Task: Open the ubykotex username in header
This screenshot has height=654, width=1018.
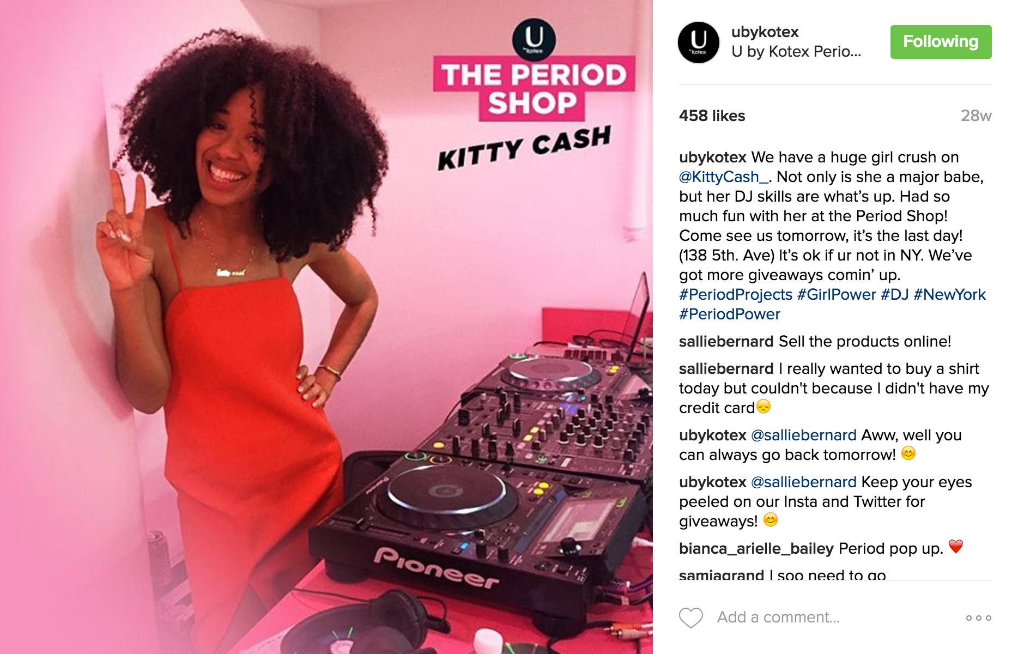Action: (x=765, y=32)
